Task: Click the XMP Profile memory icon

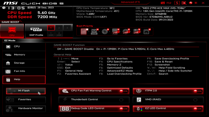Action: (x=36, y=29)
